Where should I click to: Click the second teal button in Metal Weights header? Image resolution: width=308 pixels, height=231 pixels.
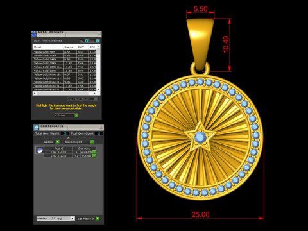pyautogui.click(x=98, y=40)
